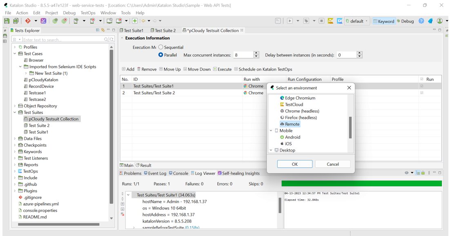This screenshot has width=450, height=236.
Task: Select the Parallel execution mode radio button
Action: [161, 55]
